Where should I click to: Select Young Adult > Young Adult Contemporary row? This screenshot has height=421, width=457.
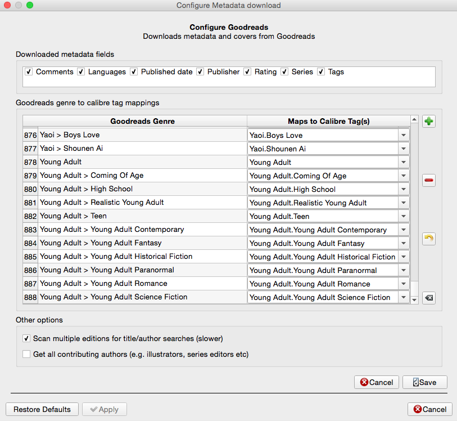click(x=142, y=230)
